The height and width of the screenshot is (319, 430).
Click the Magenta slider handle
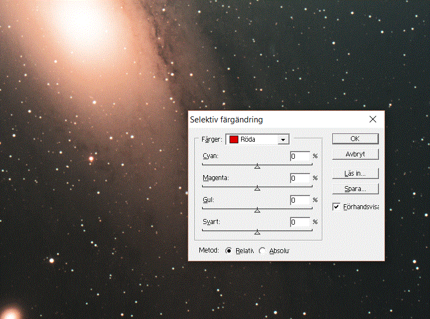click(x=257, y=188)
